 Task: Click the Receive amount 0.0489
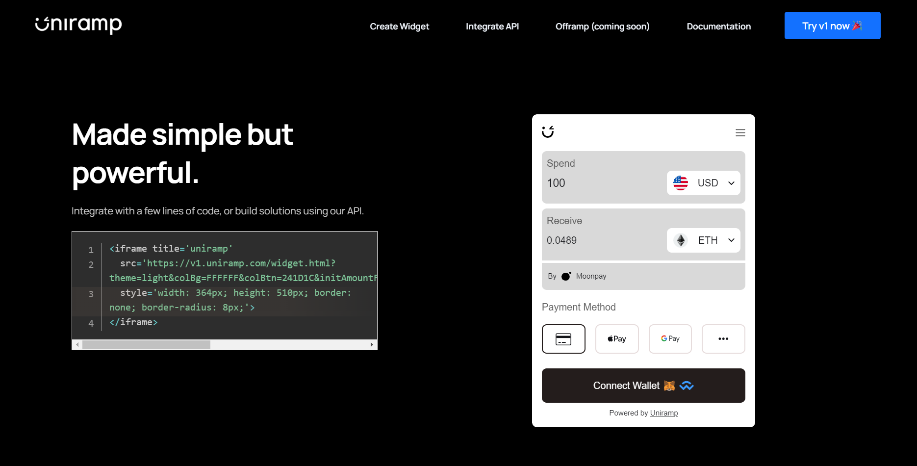point(561,240)
